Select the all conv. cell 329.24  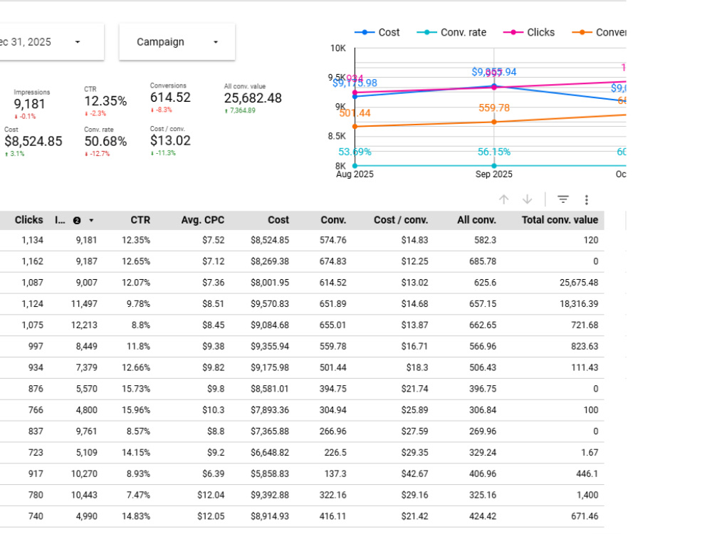click(x=483, y=453)
